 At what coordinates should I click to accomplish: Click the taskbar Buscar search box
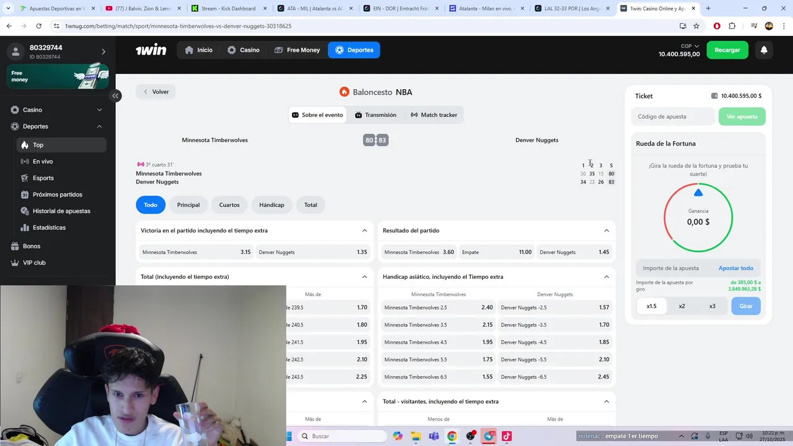(x=341, y=436)
